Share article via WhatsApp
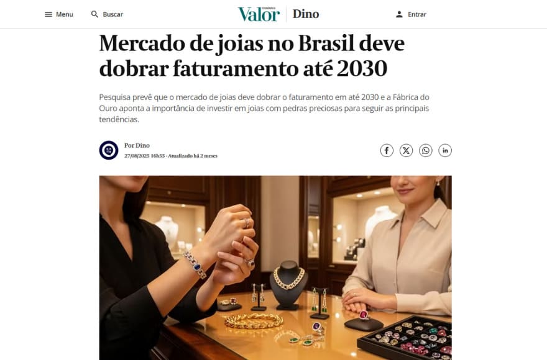This screenshot has width=547, height=360. coord(426,151)
